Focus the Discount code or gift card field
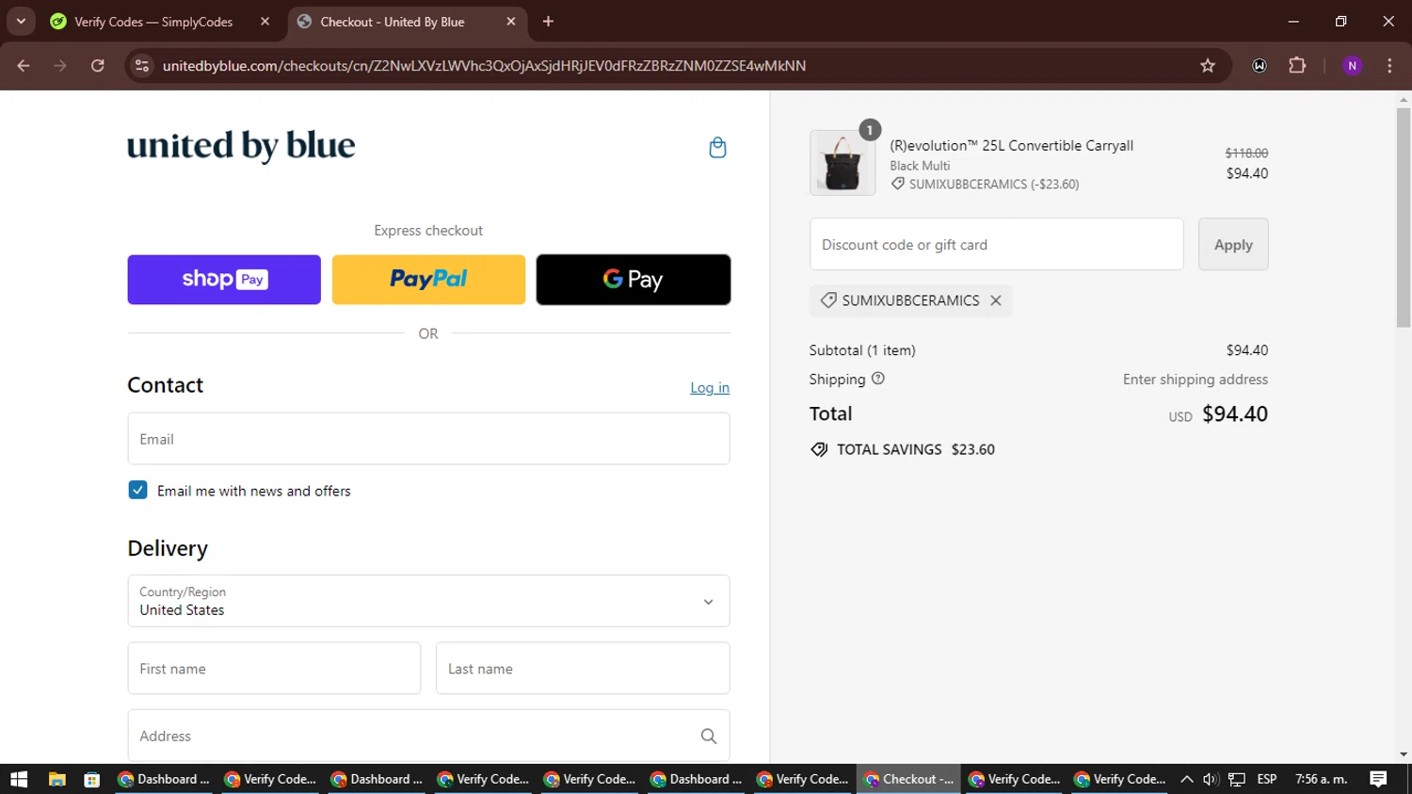 coord(997,245)
